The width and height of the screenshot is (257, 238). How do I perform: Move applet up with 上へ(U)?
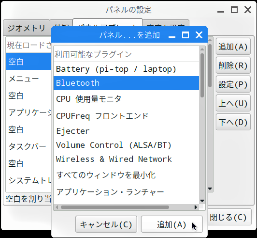[233, 103]
